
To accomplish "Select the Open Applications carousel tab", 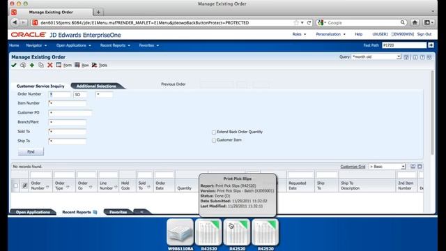I will tap(33, 212).
